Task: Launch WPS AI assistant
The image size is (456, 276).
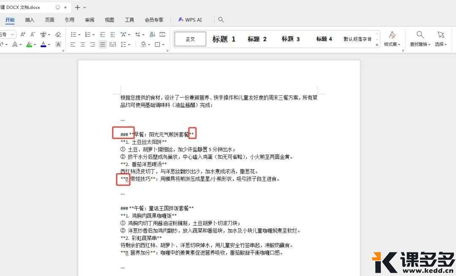Action: pyautogui.click(x=190, y=20)
